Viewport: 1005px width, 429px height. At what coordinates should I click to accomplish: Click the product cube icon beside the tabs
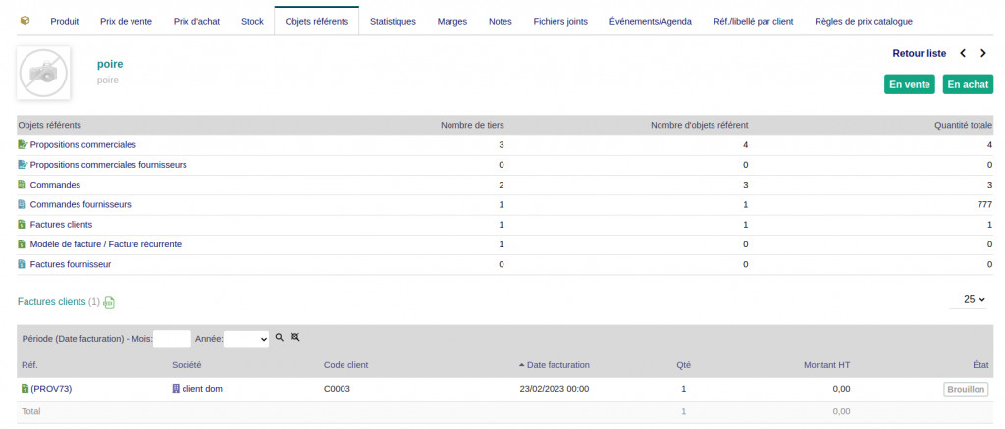click(25, 21)
